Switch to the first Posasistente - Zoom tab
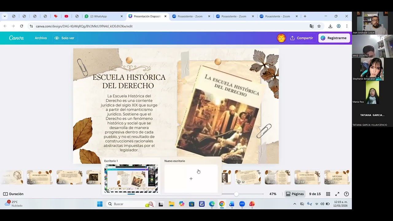 [191, 16]
